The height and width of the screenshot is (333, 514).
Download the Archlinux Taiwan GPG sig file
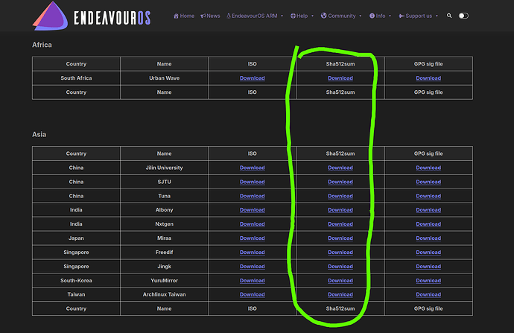point(428,294)
